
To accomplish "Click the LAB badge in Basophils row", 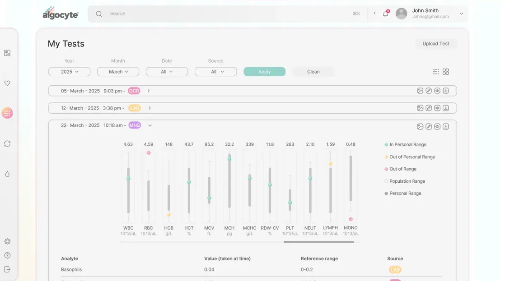I will tap(395, 270).
